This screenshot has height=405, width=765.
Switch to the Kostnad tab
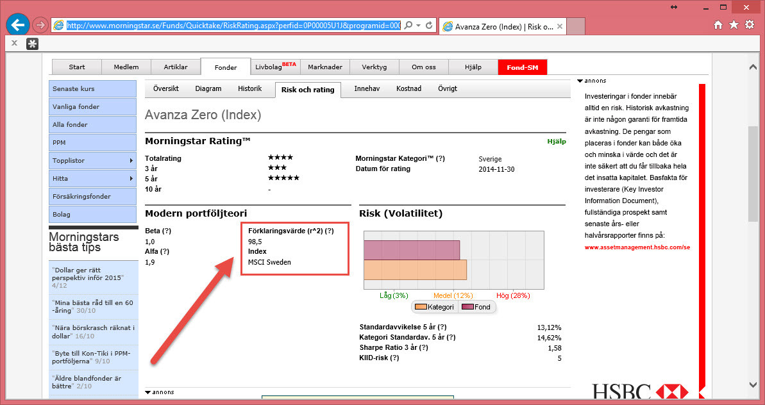coord(408,89)
